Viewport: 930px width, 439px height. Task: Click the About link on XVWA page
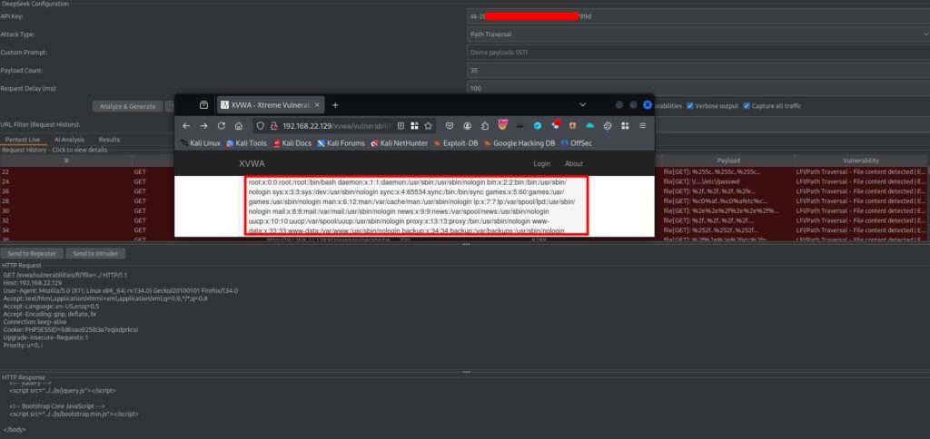(x=574, y=163)
